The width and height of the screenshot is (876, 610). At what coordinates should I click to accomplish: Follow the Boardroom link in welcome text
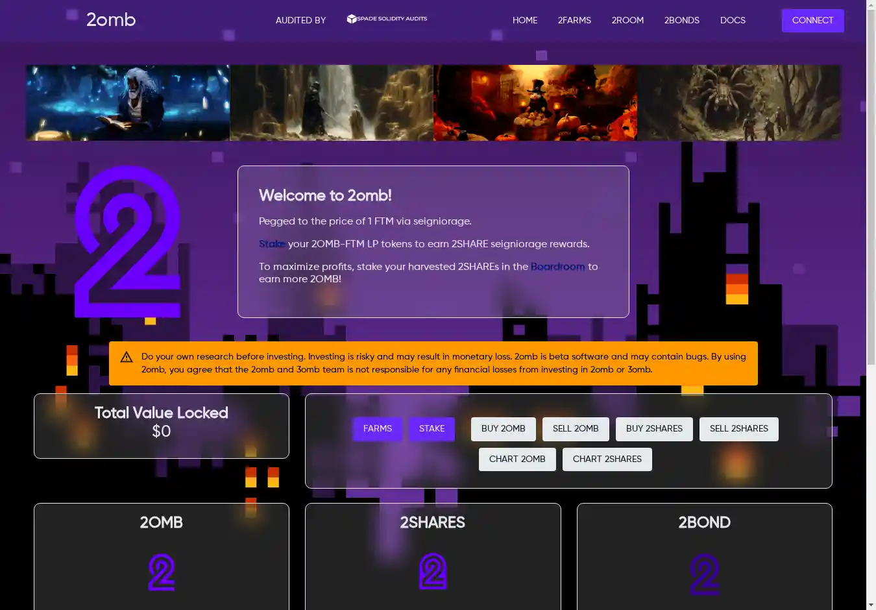point(557,267)
